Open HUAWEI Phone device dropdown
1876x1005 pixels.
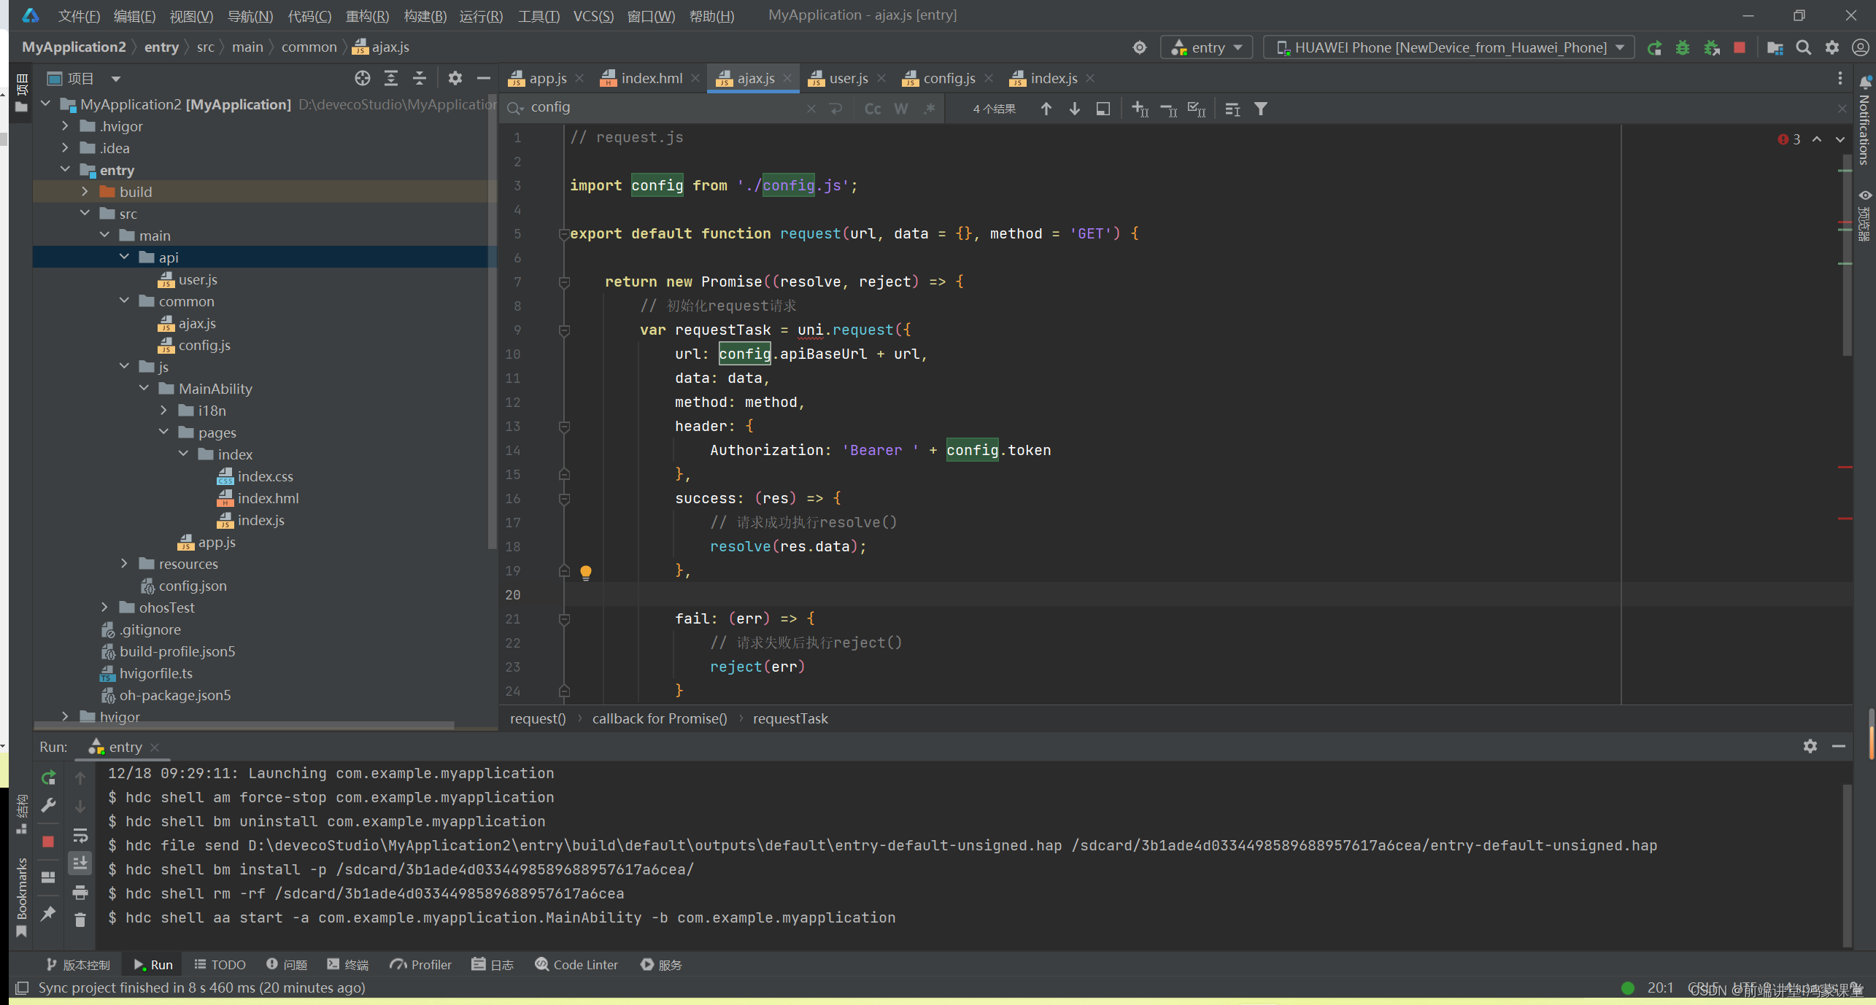1449,48
